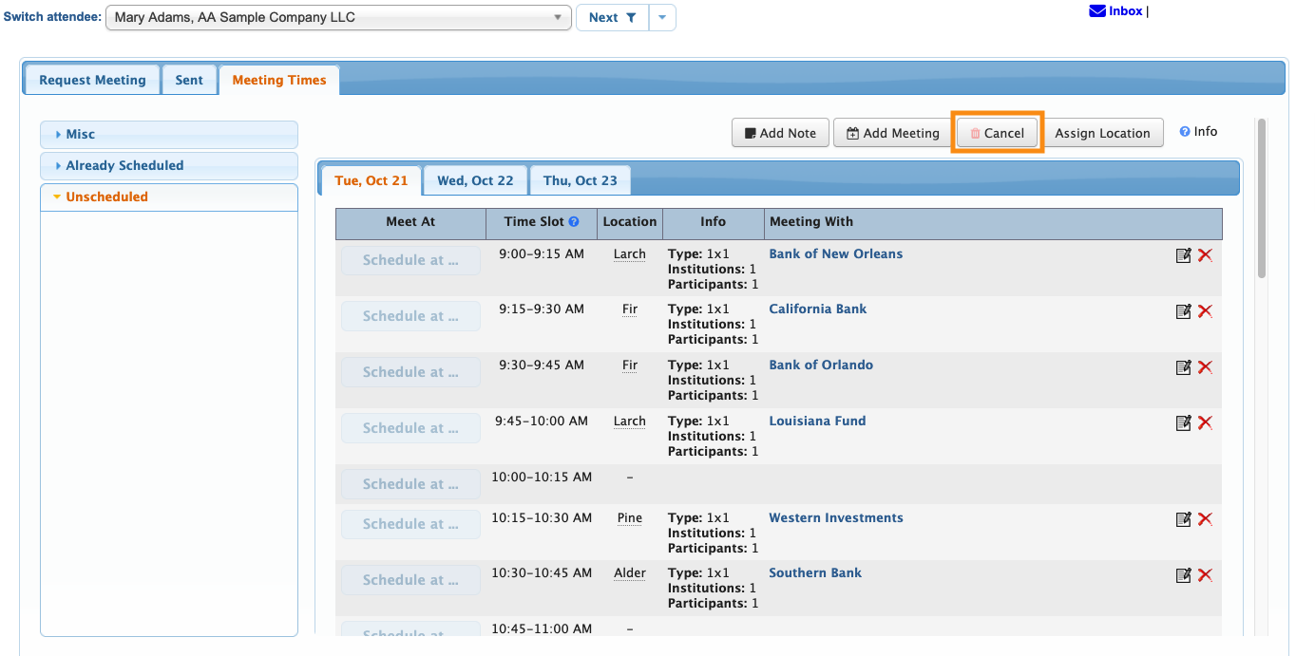
Task: Open the Next button dropdown arrow
Action: click(x=662, y=17)
